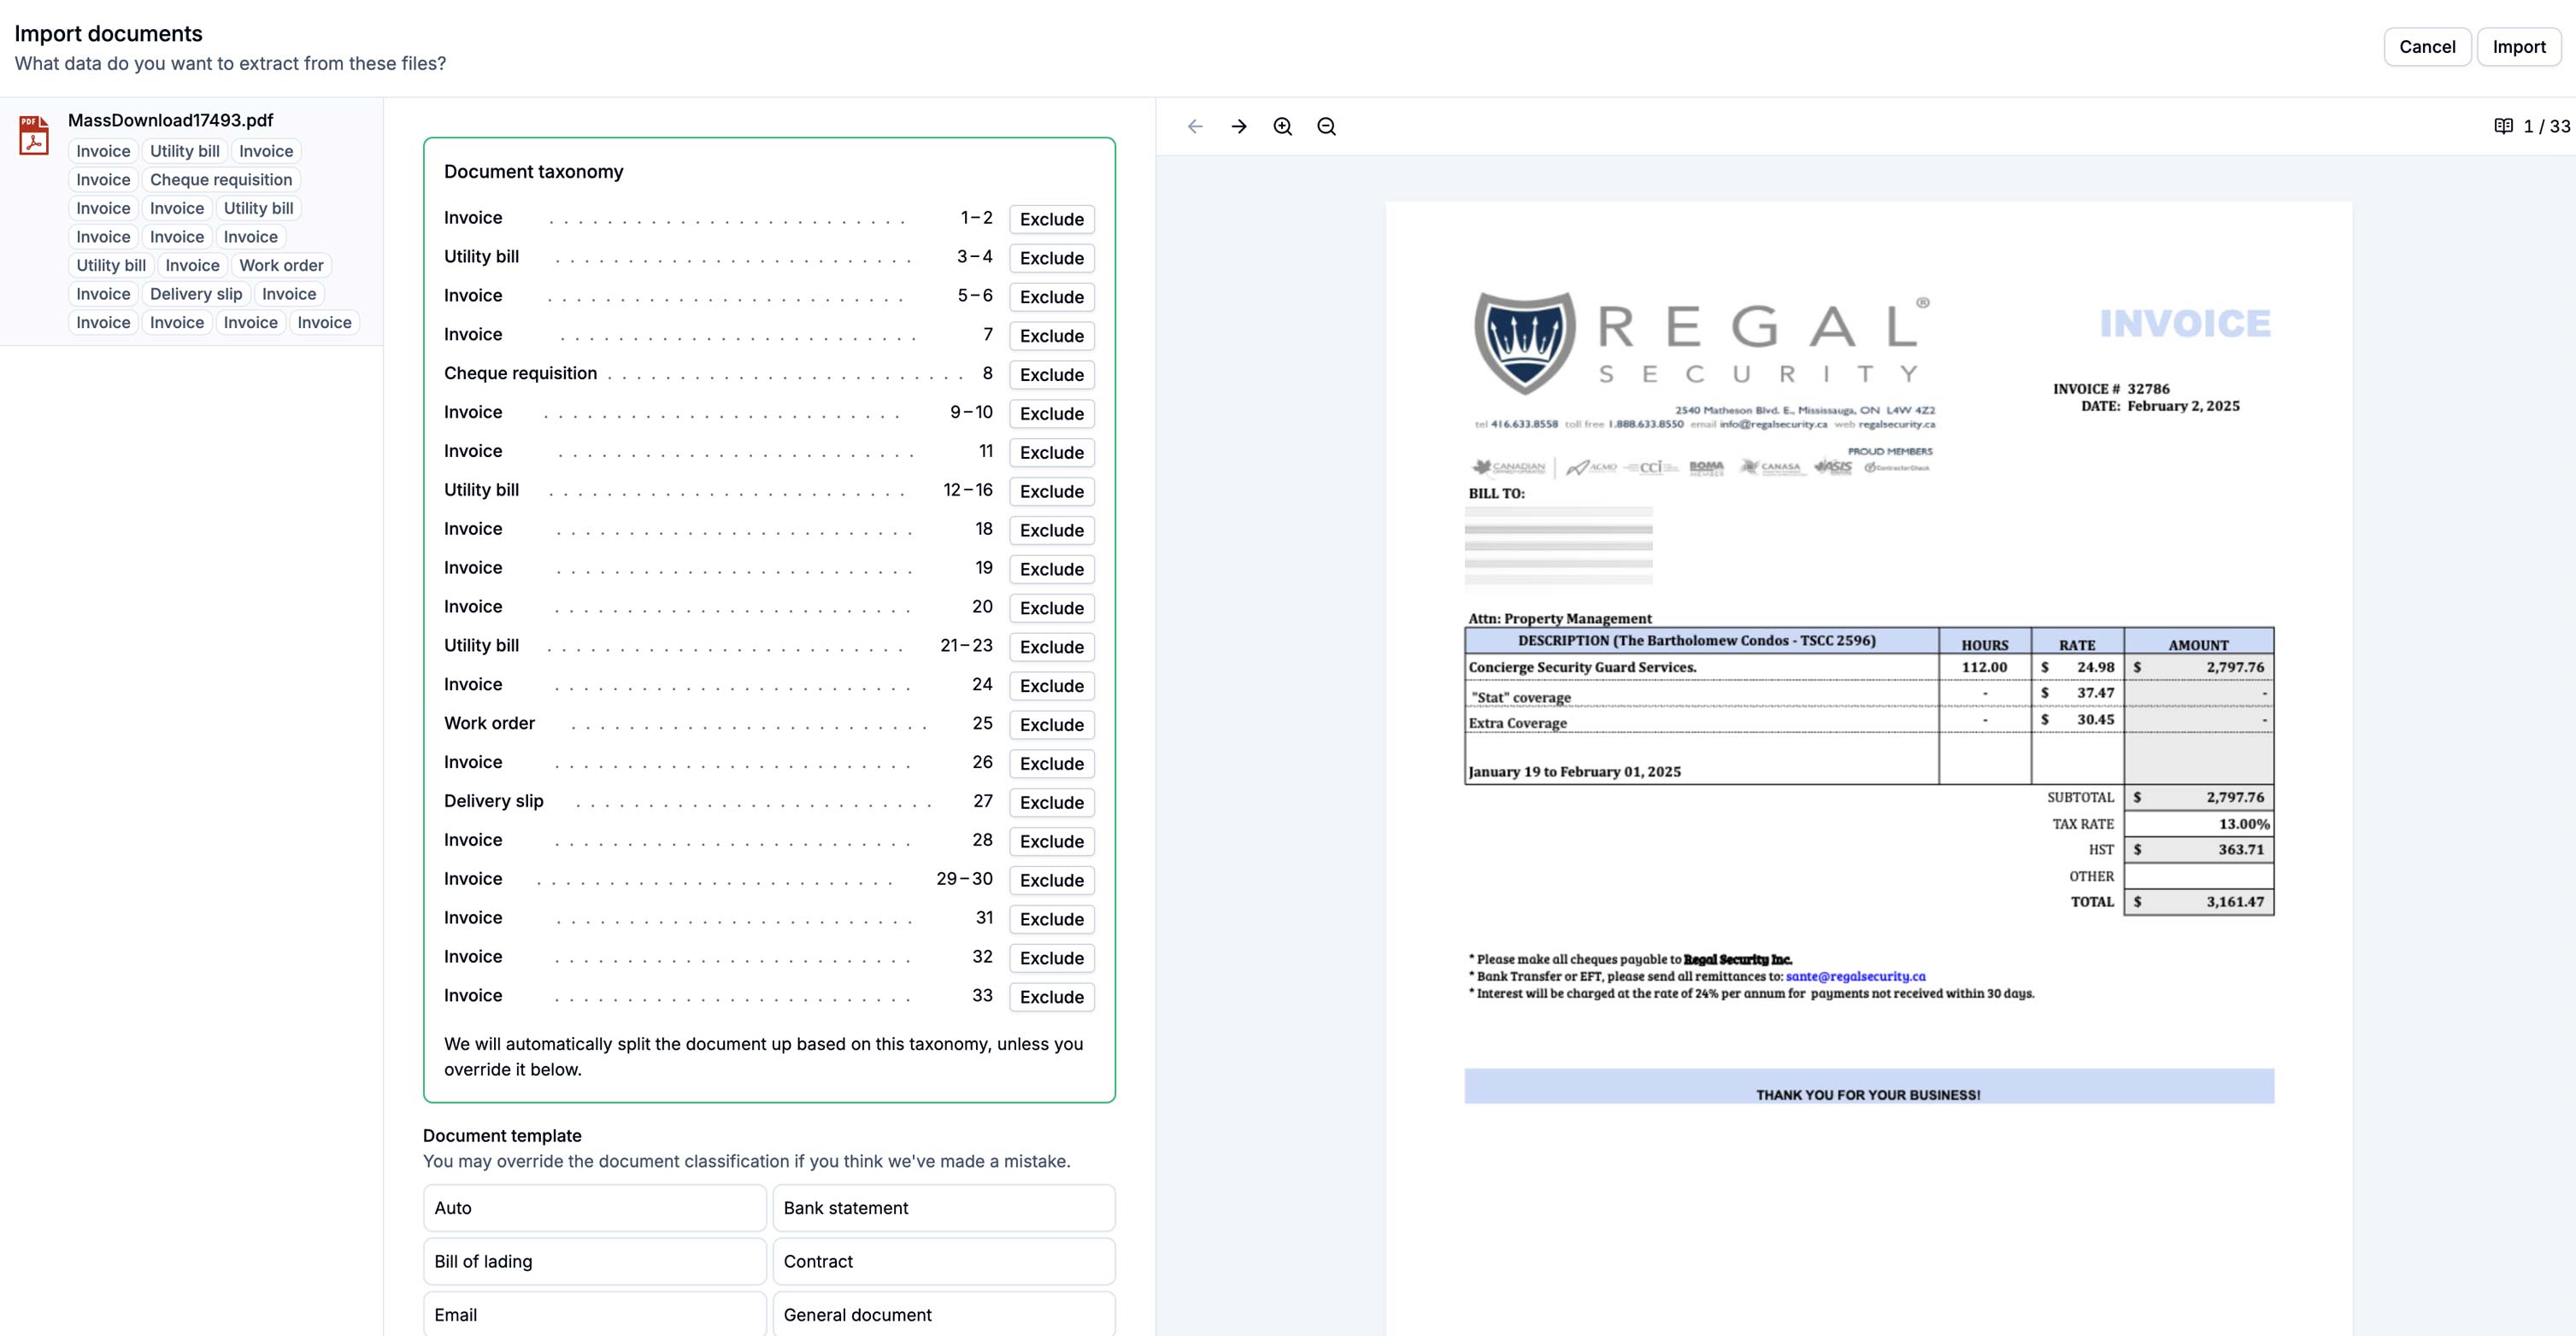Pick the Bill of lading template

pos(594,1261)
